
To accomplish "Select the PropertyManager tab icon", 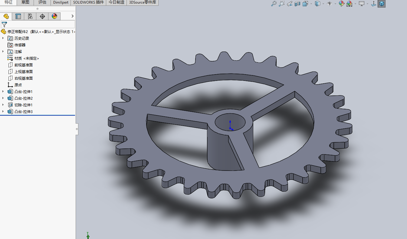I will coord(18,16).
